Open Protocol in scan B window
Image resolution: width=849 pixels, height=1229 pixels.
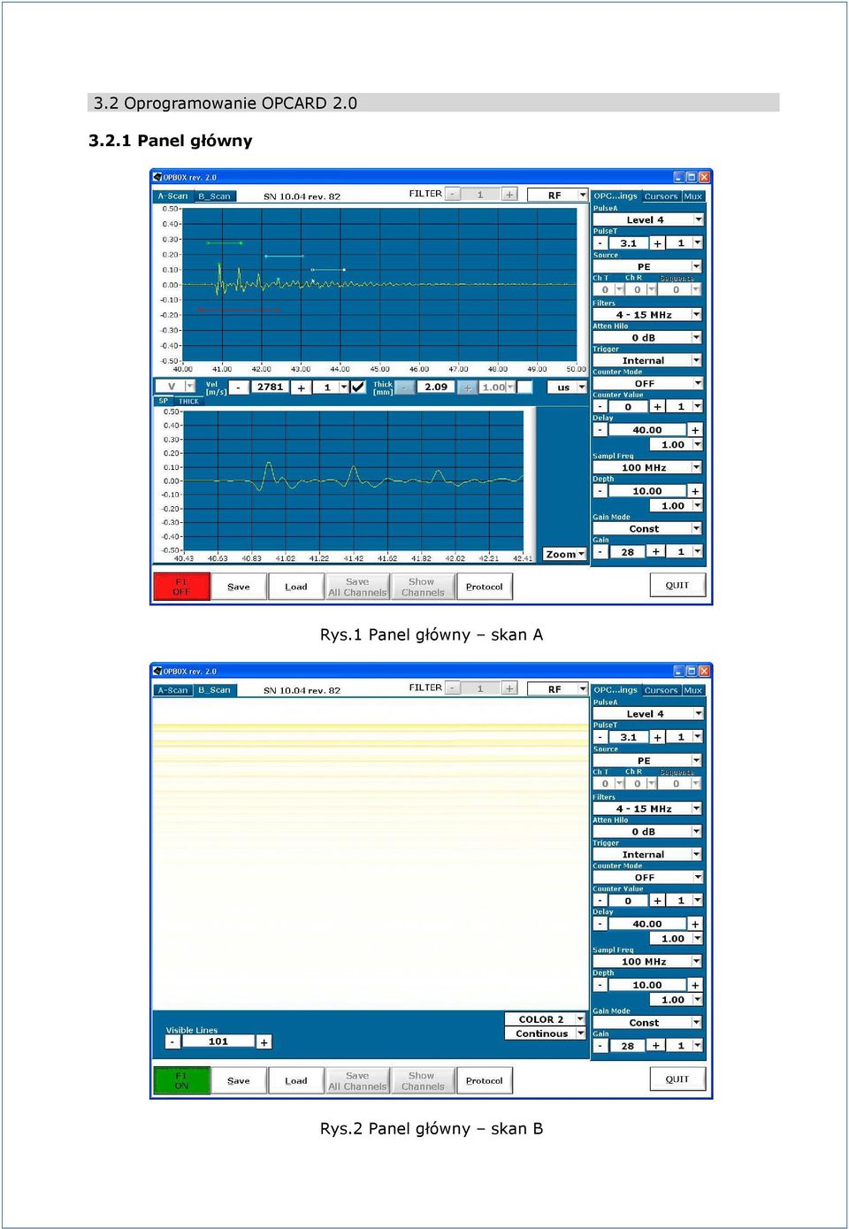click(x=484, y=1080)
